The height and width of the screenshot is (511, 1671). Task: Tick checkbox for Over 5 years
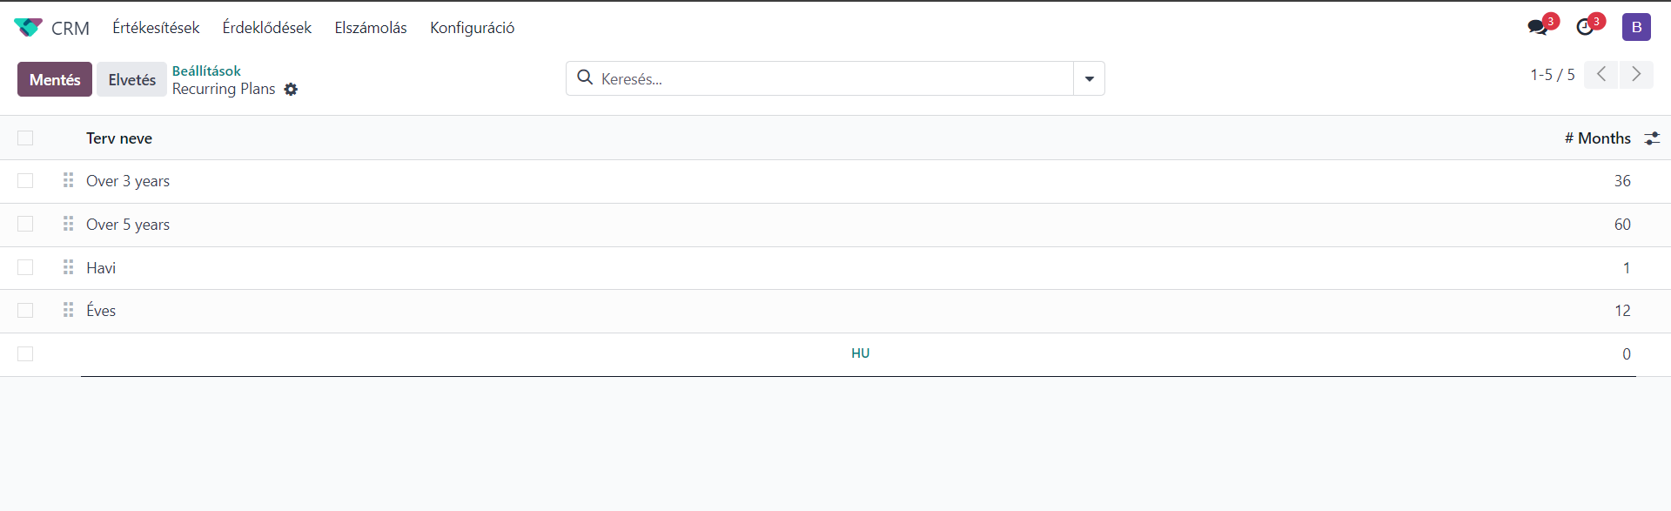pyautogui.click(x=25, y=224)
